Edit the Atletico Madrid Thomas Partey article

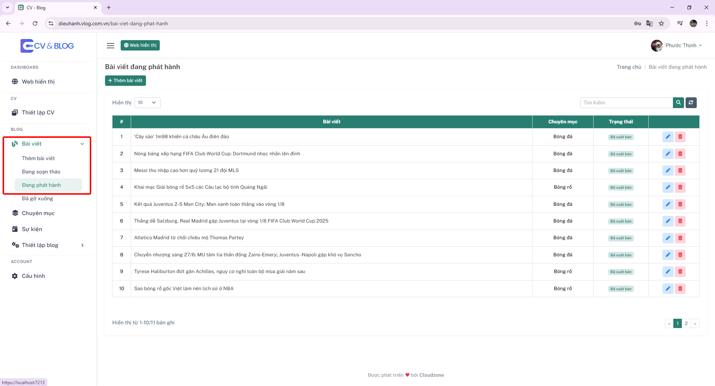[x=668, y=238]
